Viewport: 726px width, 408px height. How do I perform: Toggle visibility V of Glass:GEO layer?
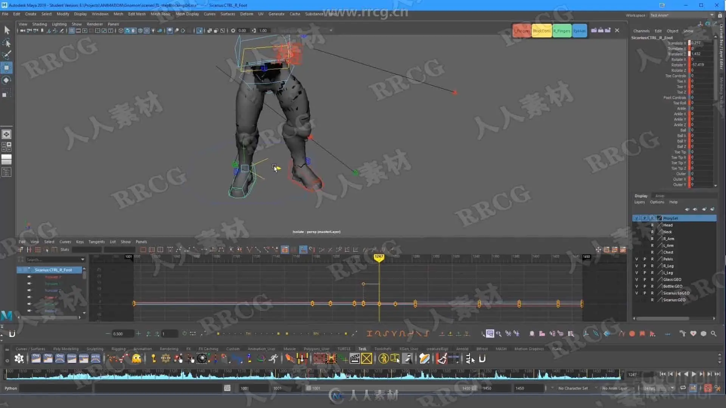(636, 280)
